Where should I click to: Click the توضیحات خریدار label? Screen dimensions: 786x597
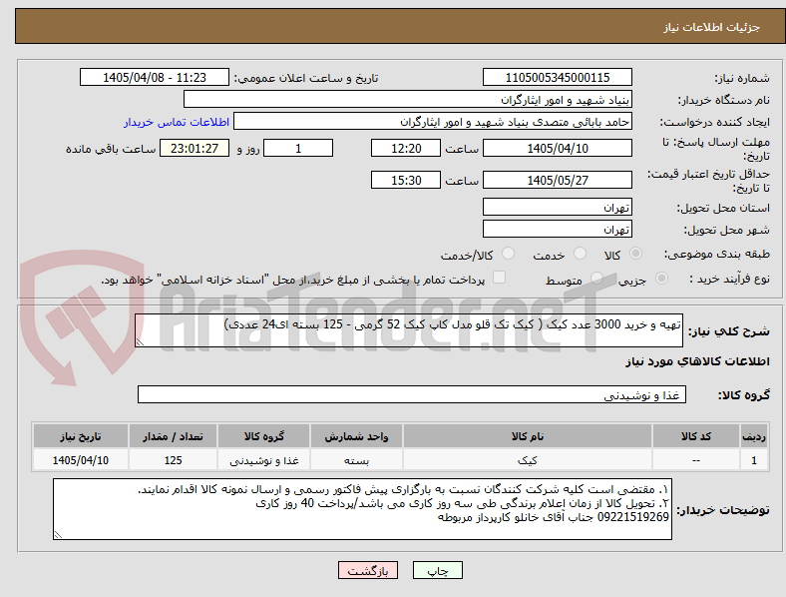coord(723,510)
